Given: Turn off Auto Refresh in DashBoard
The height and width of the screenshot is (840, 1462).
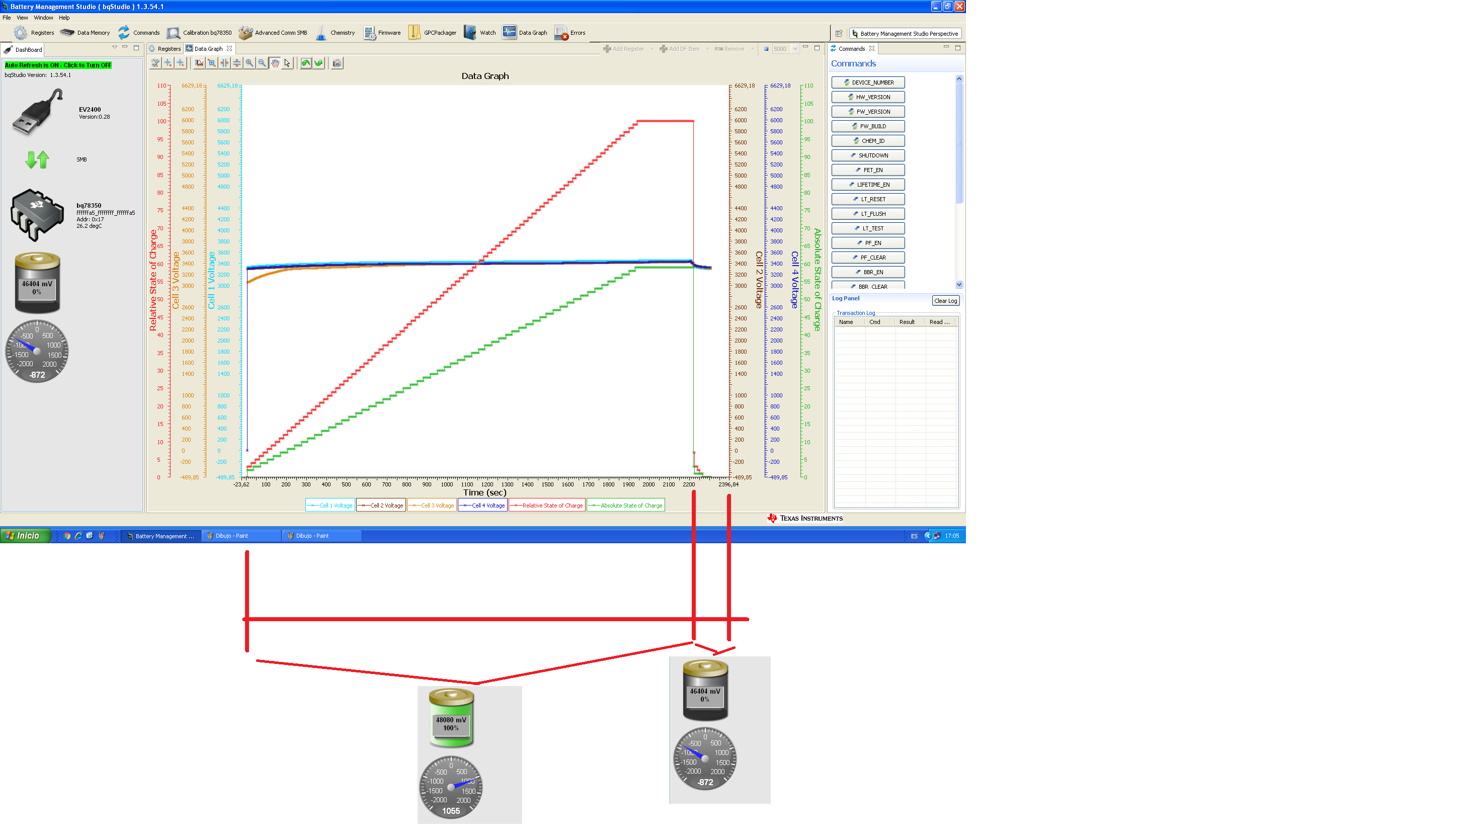Looking at the screenshot, I should 58,65.
